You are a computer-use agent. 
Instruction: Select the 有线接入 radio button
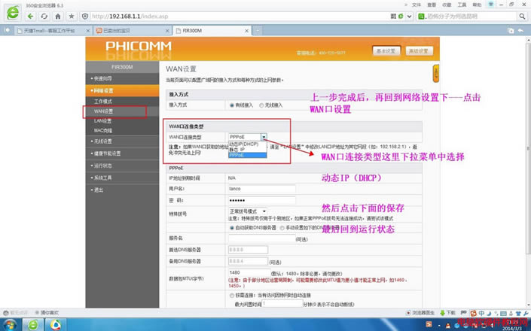232,105
